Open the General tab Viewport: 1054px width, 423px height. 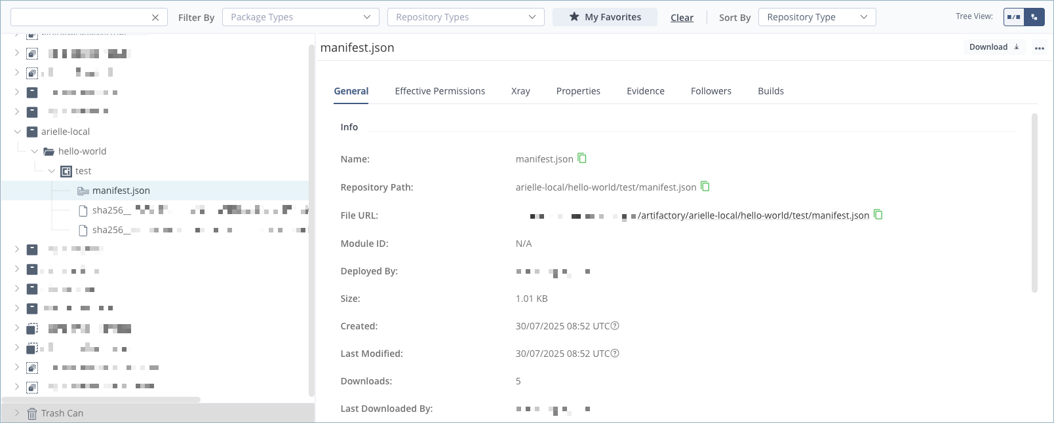pos(351,91)
